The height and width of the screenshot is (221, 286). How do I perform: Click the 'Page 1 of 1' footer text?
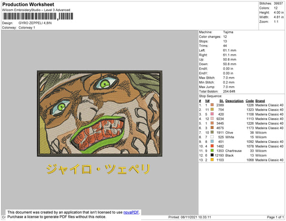point(275,217)
